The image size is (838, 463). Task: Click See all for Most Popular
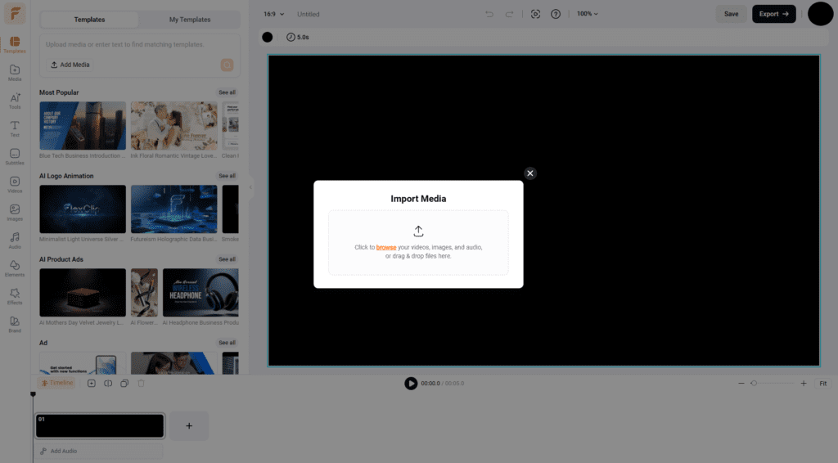coord(228,92)
